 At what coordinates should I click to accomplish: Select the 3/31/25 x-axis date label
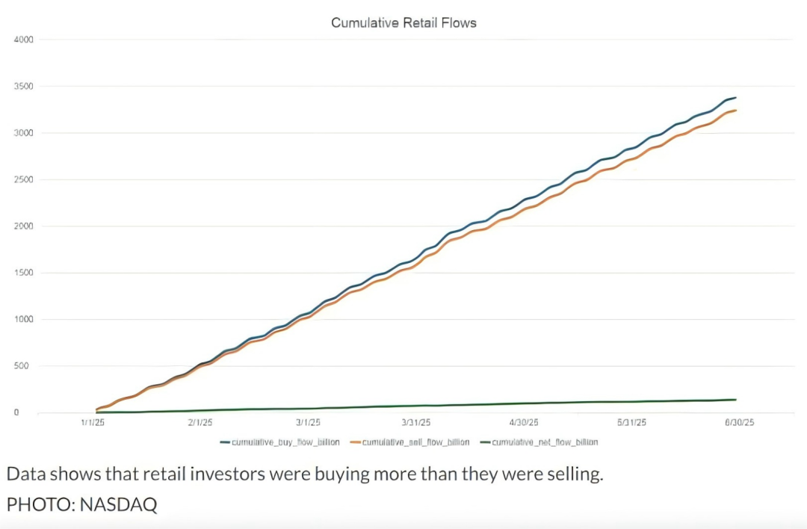point(416,422)
